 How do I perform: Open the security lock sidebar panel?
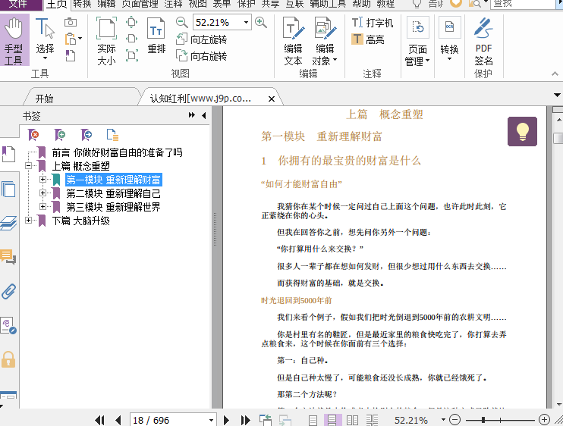click(8, 359)
